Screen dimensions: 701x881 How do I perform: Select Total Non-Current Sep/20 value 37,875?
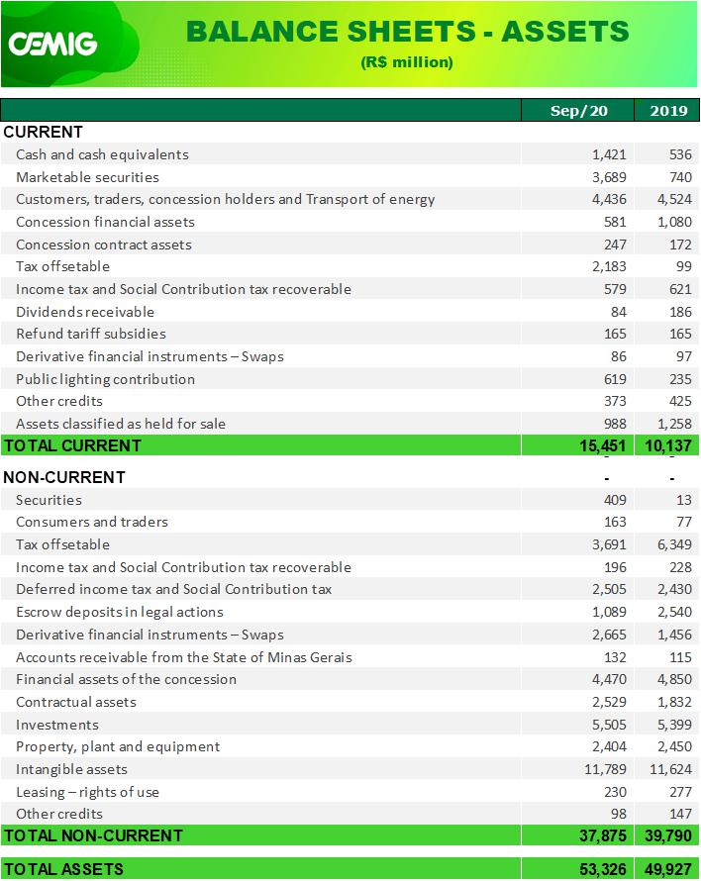pyautogui.click(x=603, y=835)
